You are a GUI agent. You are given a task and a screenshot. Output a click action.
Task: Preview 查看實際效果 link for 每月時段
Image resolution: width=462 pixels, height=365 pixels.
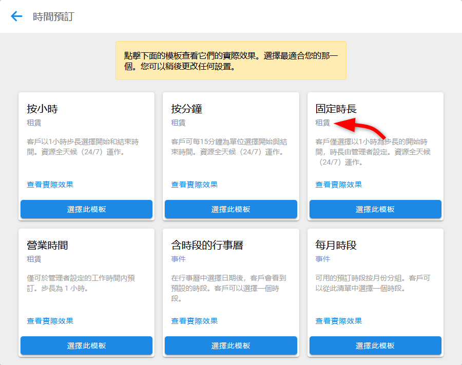point(338,321)
